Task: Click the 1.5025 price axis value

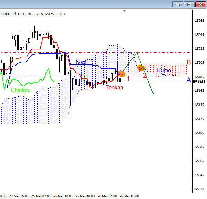Action: 199,189
